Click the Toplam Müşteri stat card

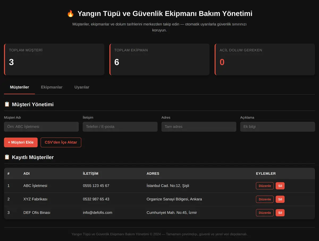(x=54, y=60)
